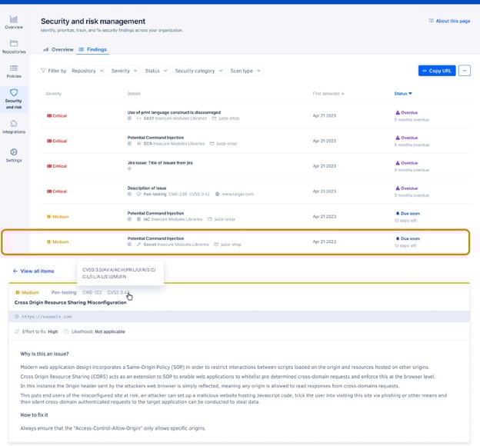The image size is (480, 446).
Task: Click the Likelihood clock icon
Action: point(66,331)
